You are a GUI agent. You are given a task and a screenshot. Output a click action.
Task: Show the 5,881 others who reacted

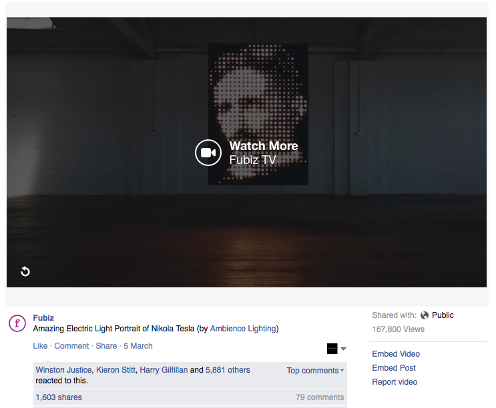(x=228, y=370)
